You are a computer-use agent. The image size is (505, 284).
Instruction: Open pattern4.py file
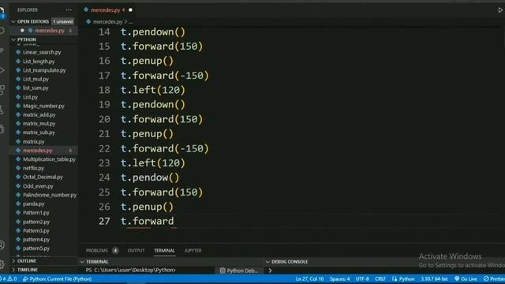(x=36, y=240)
